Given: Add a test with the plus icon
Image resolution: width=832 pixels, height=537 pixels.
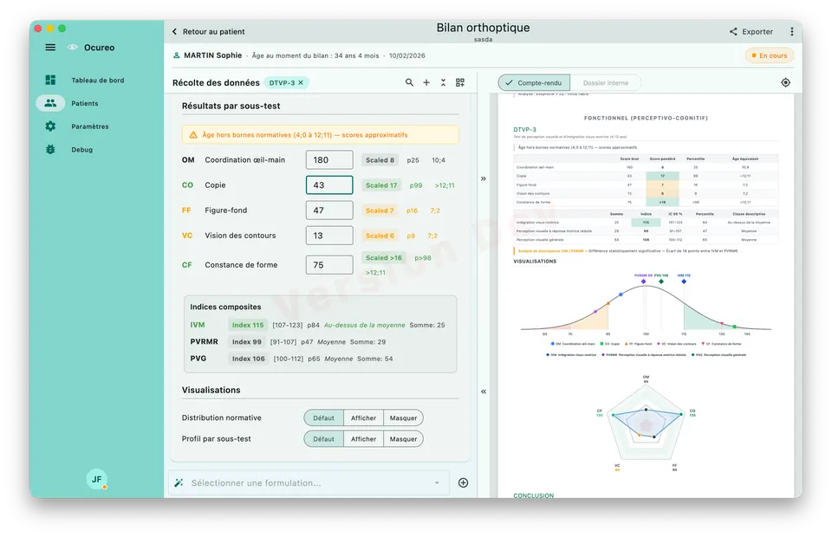Looking at the screenshot, I should [x=426, y=82].
